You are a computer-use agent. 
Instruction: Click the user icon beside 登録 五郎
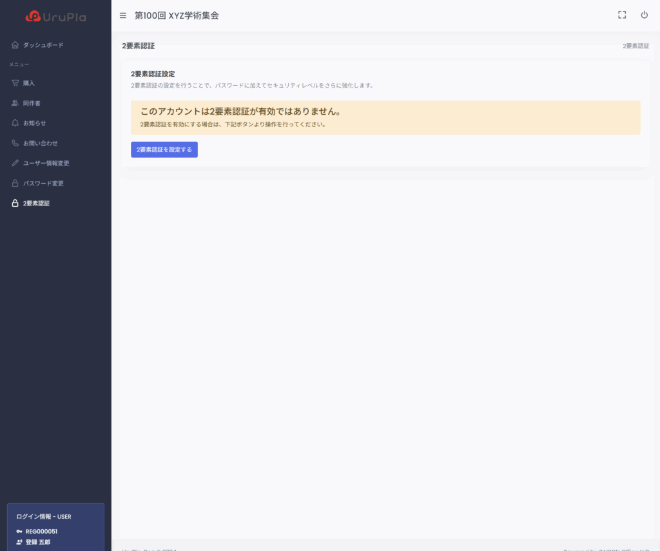pyautogui.click(x=19, y=542)
